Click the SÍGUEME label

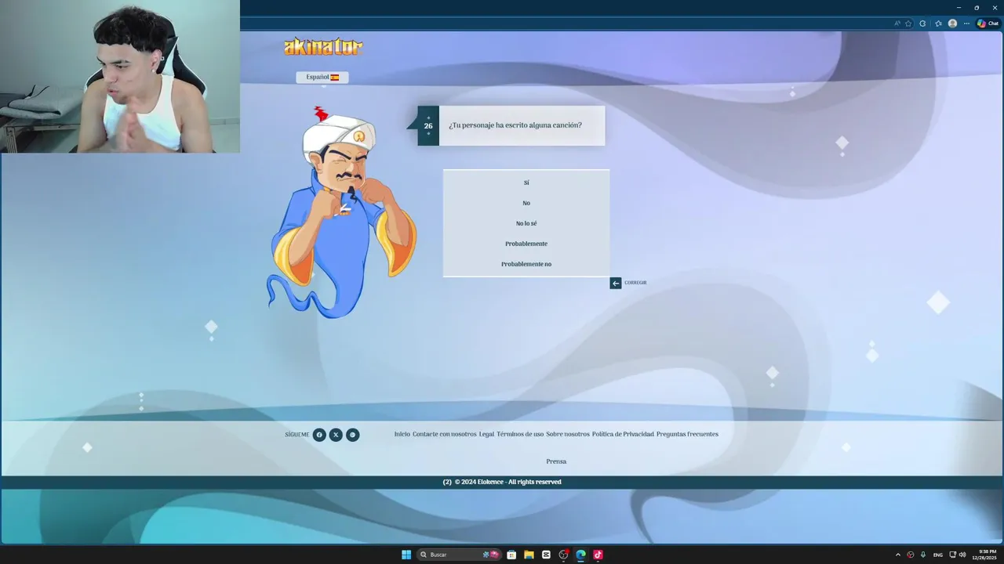[x=297, y=435]
